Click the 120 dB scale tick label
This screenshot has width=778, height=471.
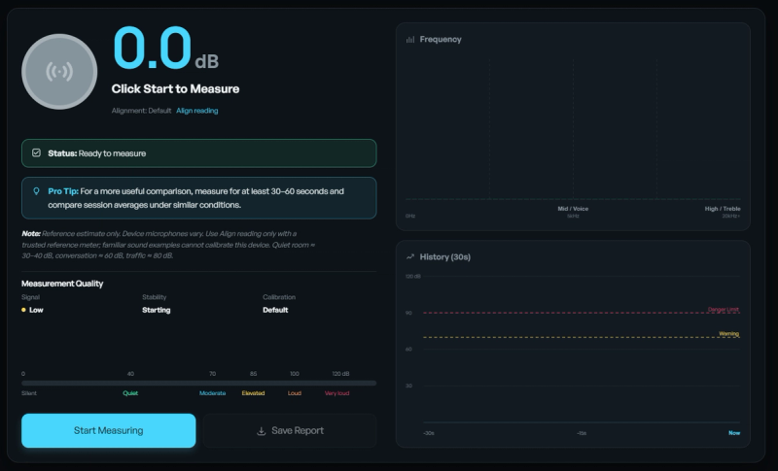[340, 374]
